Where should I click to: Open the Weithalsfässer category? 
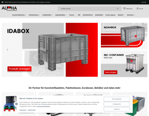[88, 15]
